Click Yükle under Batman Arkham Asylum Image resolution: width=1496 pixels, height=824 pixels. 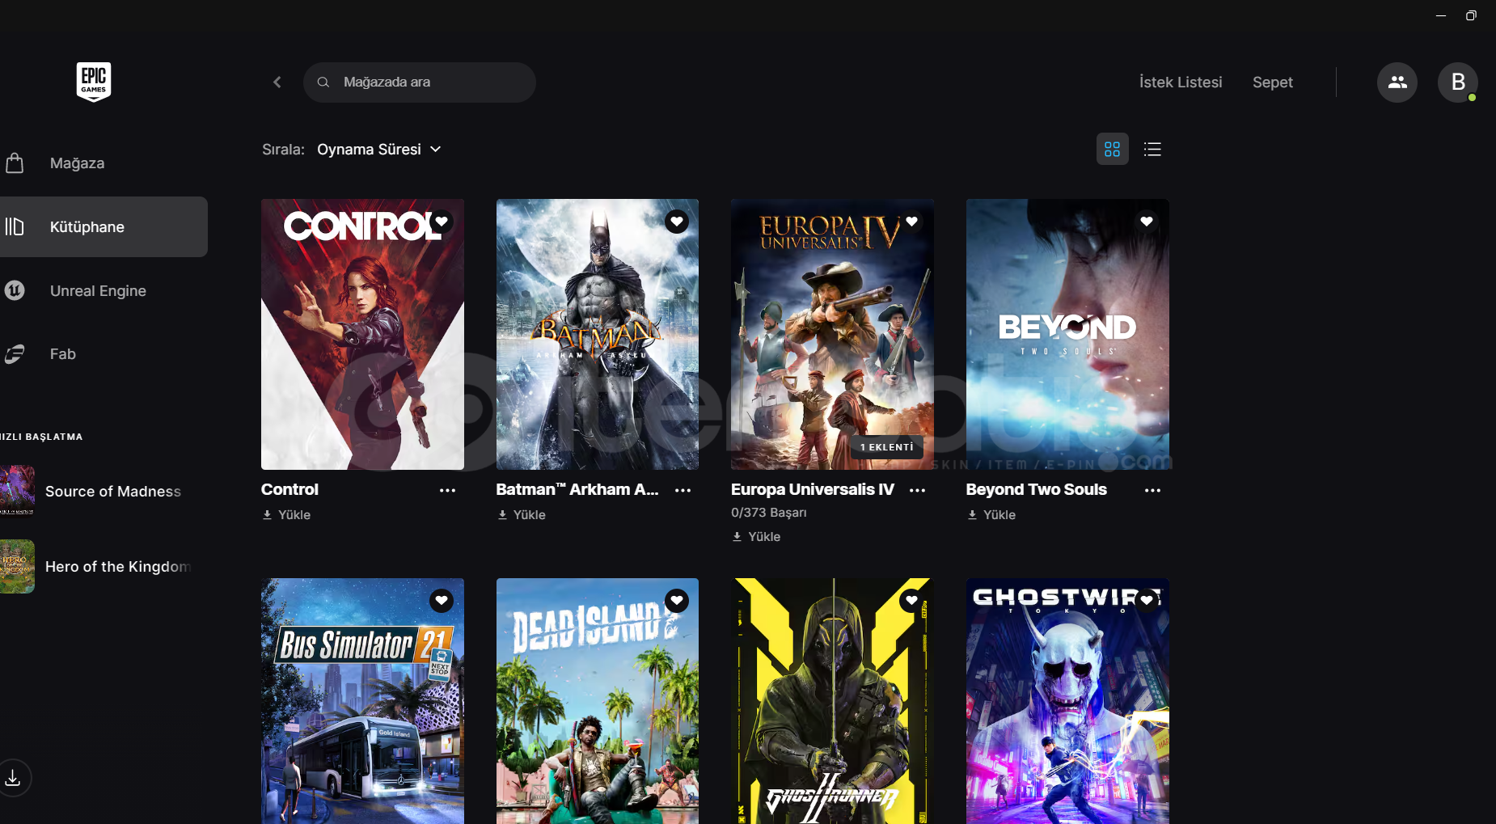point(522,515)
